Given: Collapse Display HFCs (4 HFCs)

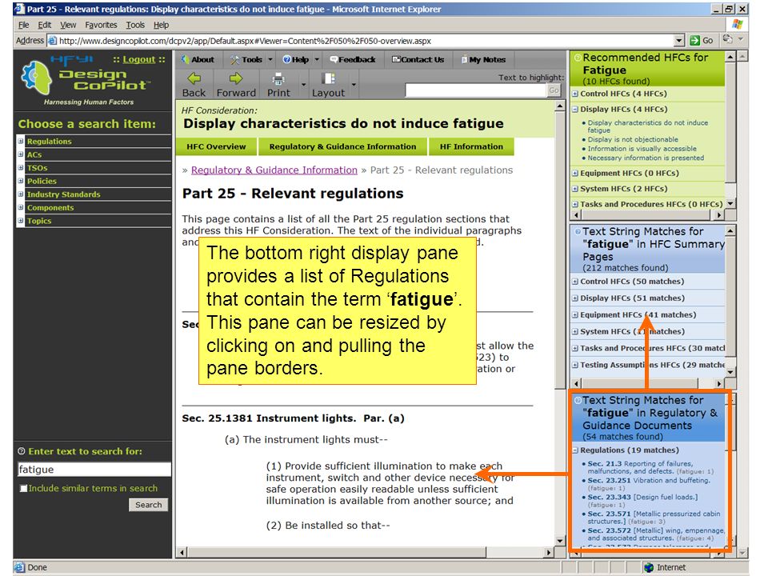Looking at the screenshot, I should pos(575,110).
